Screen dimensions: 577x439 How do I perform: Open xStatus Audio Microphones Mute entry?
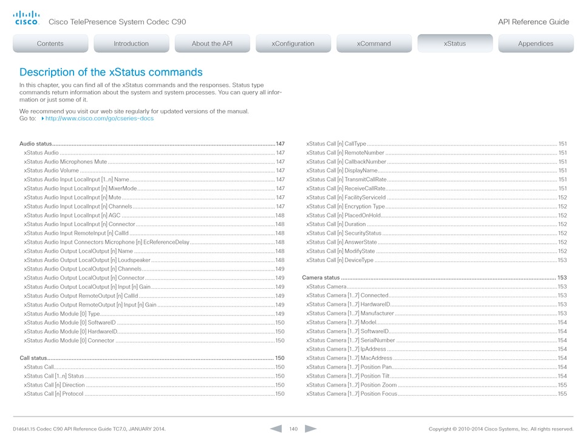(154, 162)
